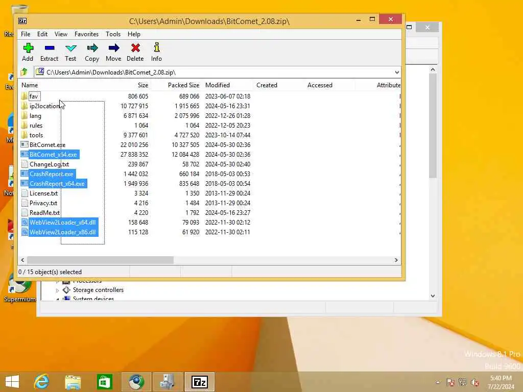Open the Edit menu
Image resolution: width=523 pixels, height=392 pixels.
pos(42,34)
